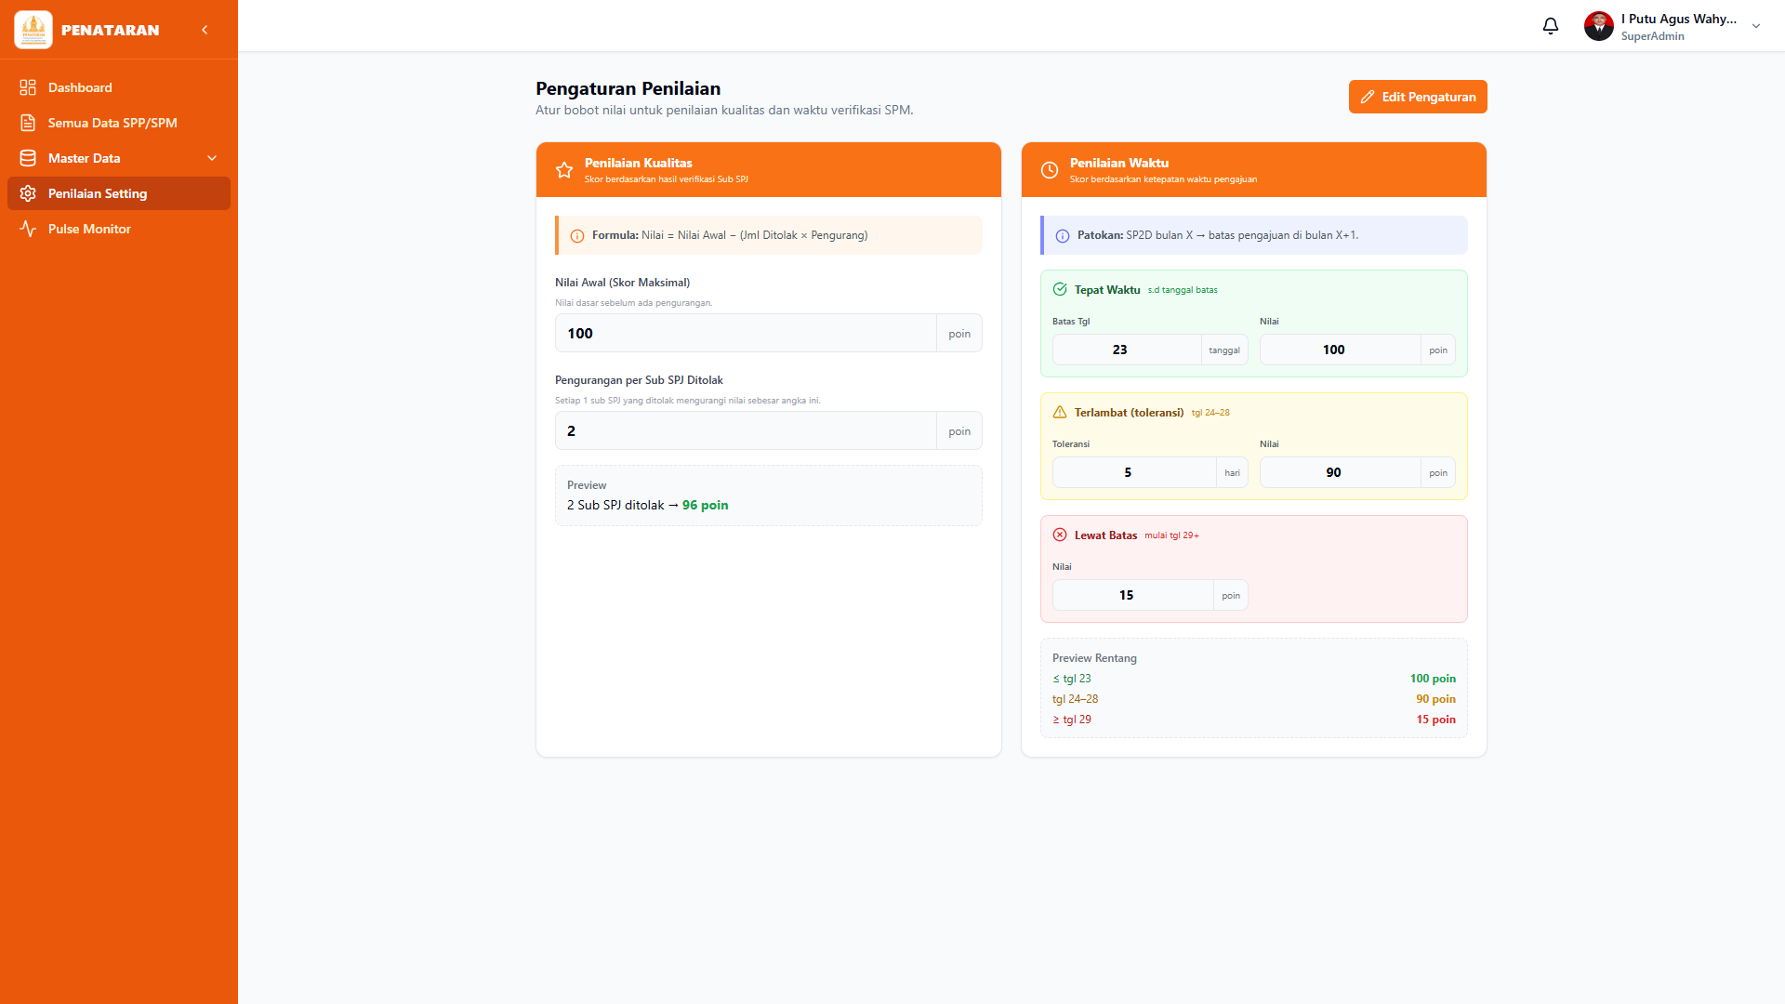Click the Dashboard grid icon
The width and height of the screenshot is (1785, 1004).
point(28,87)
